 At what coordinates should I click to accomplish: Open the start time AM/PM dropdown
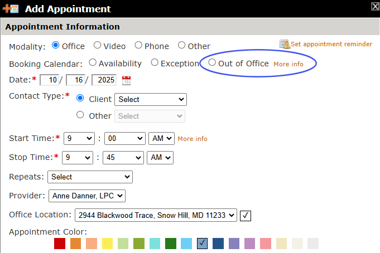(161, 139)
